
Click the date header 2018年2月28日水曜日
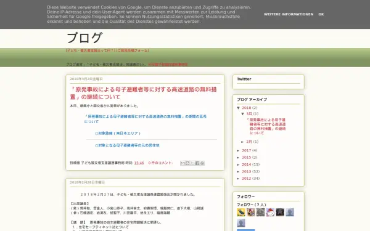88,182
